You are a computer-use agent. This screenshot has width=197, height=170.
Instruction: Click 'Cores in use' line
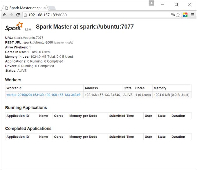coord(27,52)
